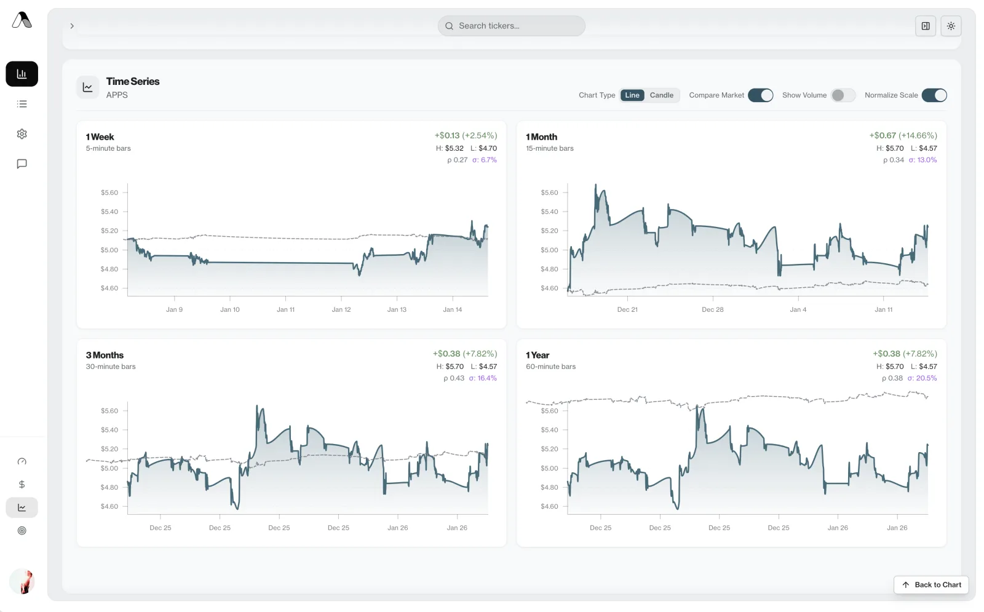Expand the sidebar with the chevron arrow
984x612 pixels.
[72, 26]
